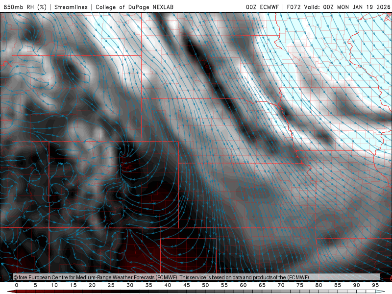Click the "55" value on the color scale
Viewport: 392px width, 294px height.
(224, 285)
